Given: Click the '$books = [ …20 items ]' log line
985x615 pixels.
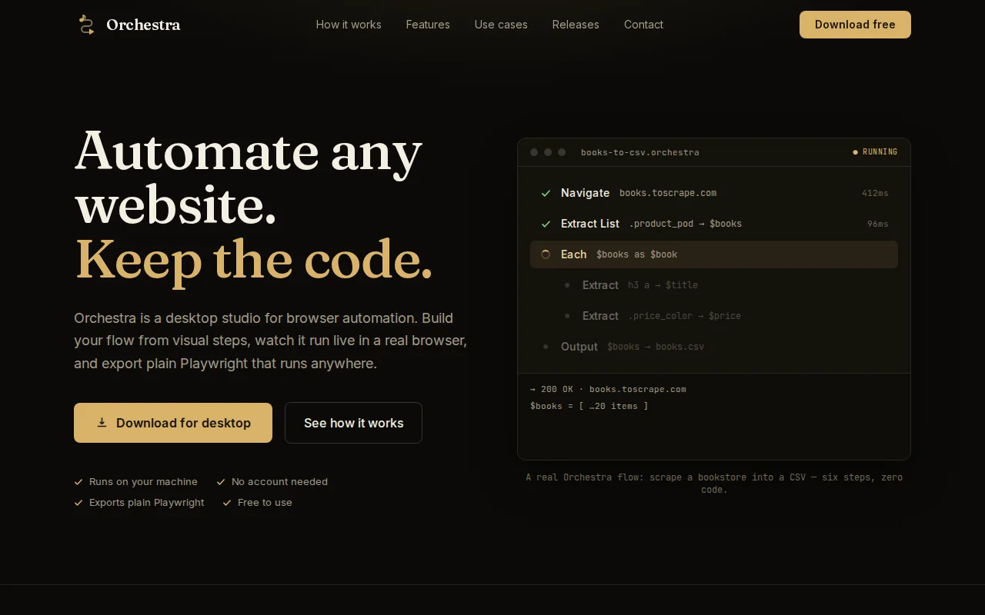Looking at the screenshot, I should point(589,406).
